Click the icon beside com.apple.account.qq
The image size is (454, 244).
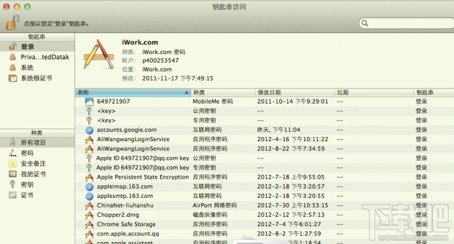[x=89, y=233]
